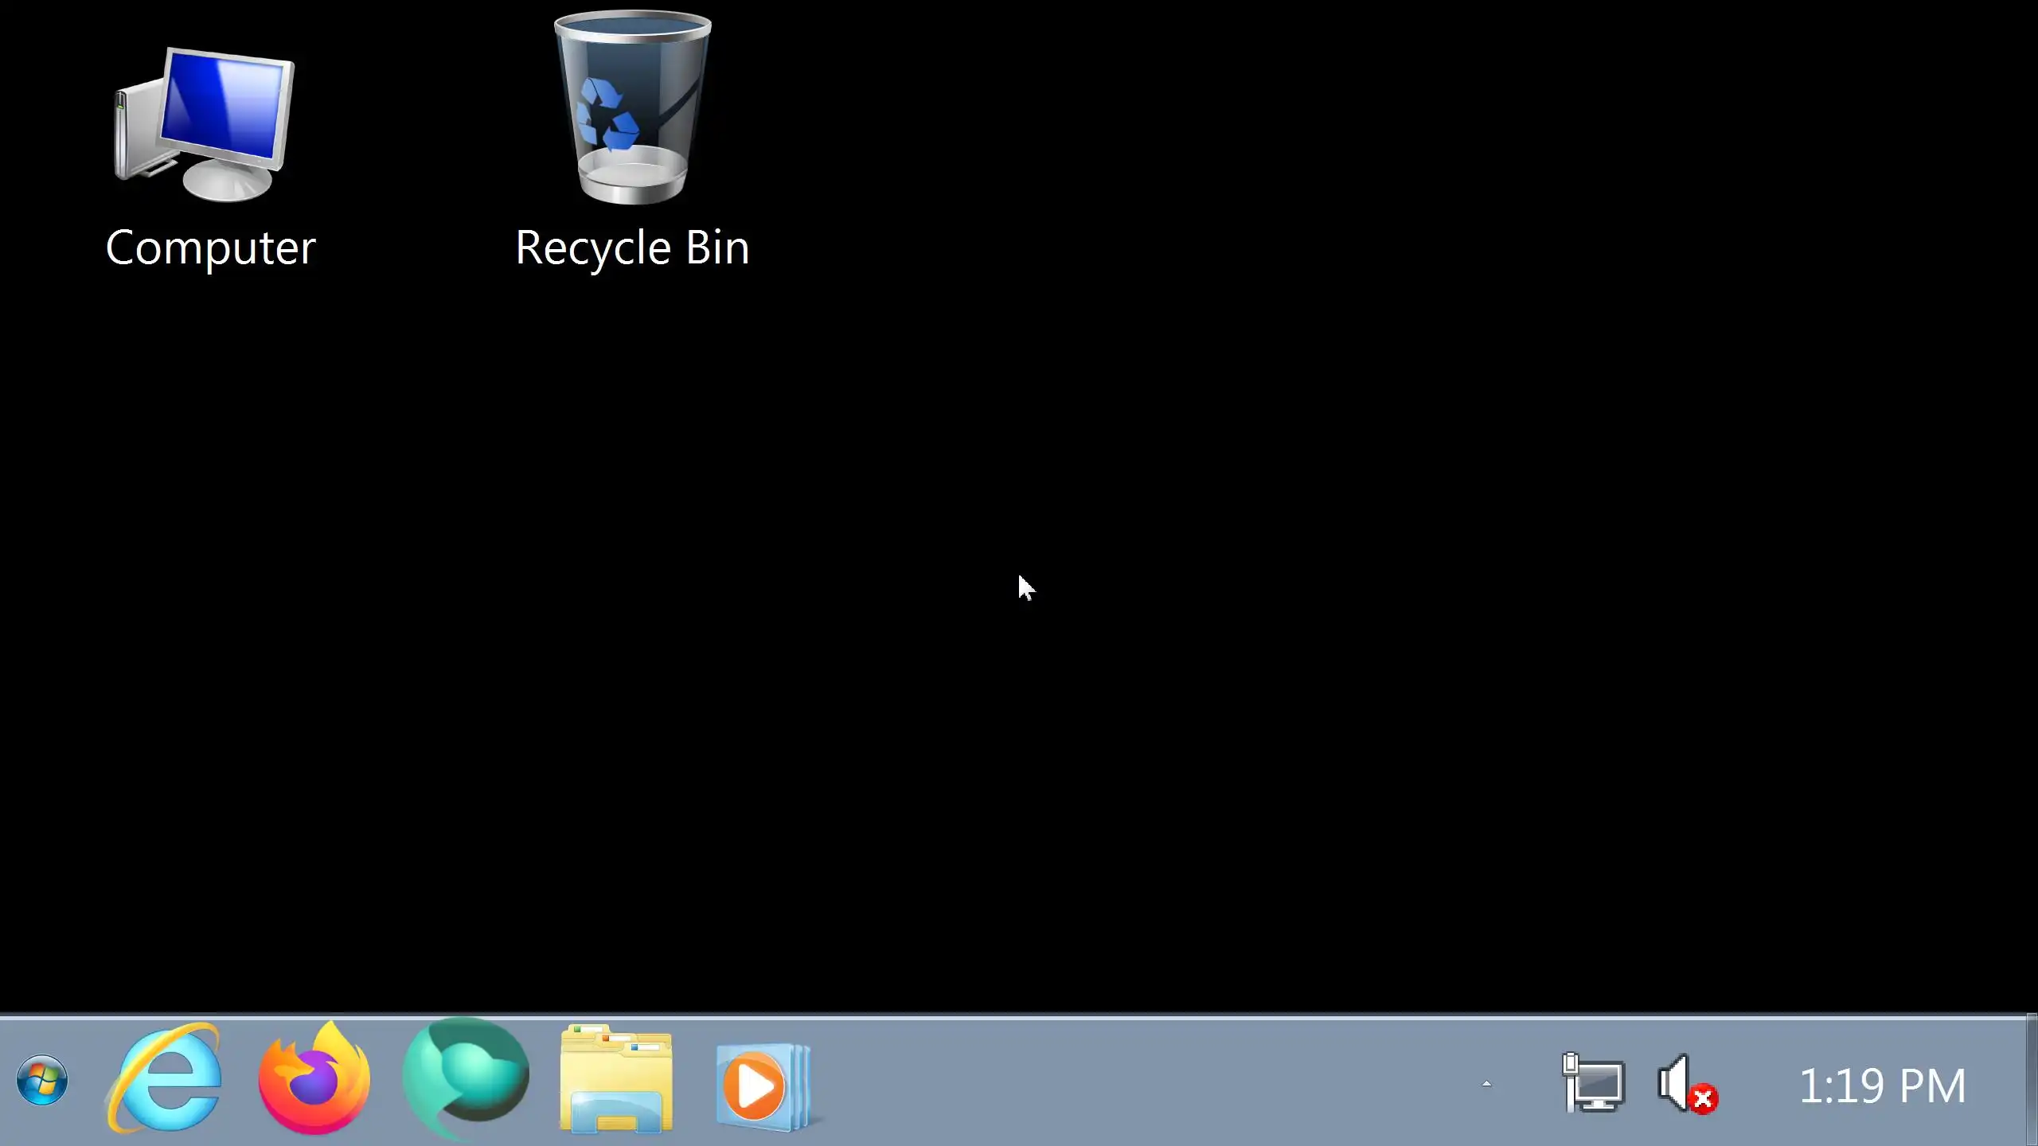The image size is (2038, 1146).
Task: Click the "Recycle Bin" text label
Action: 632,248
